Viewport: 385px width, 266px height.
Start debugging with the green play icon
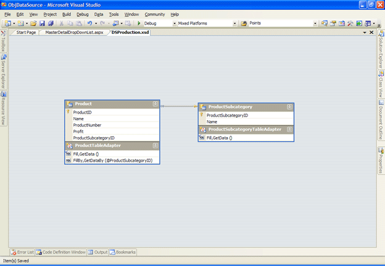(x=139, y=23)
